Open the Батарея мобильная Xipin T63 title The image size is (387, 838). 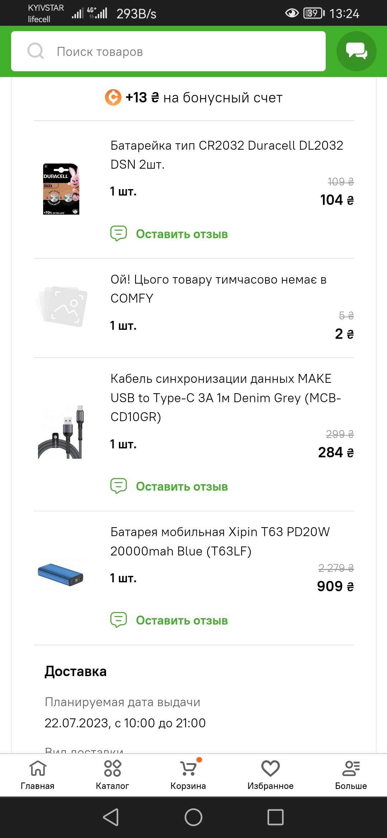(219, 541)
